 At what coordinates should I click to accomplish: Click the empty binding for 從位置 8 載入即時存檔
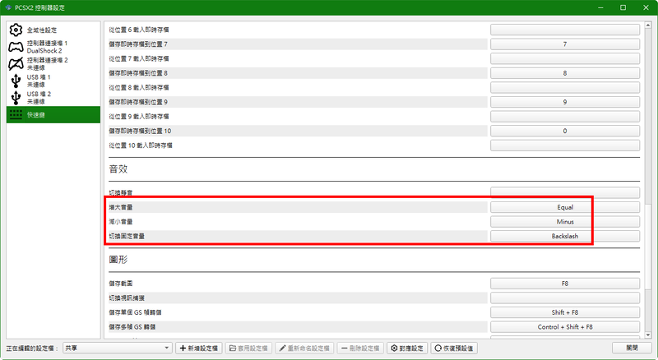pos(565,88)
